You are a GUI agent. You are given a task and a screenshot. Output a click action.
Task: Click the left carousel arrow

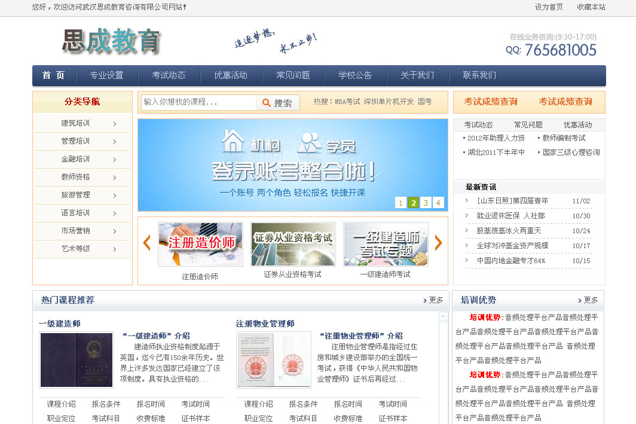[146, 243]
